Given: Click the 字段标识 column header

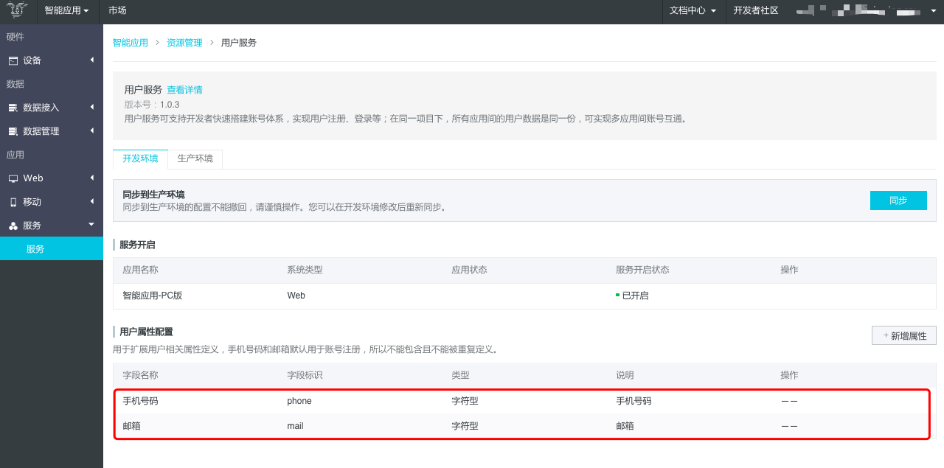Looking at the screenshot, I should (x=305, y=375).
